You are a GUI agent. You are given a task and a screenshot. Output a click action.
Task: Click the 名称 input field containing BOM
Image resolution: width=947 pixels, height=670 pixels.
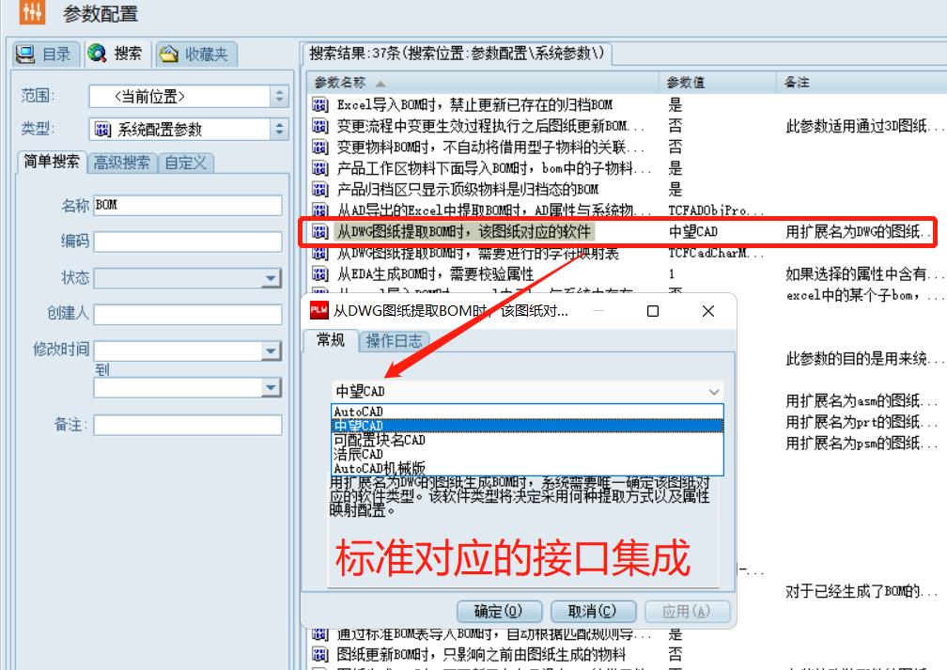[x=187, y=206]
